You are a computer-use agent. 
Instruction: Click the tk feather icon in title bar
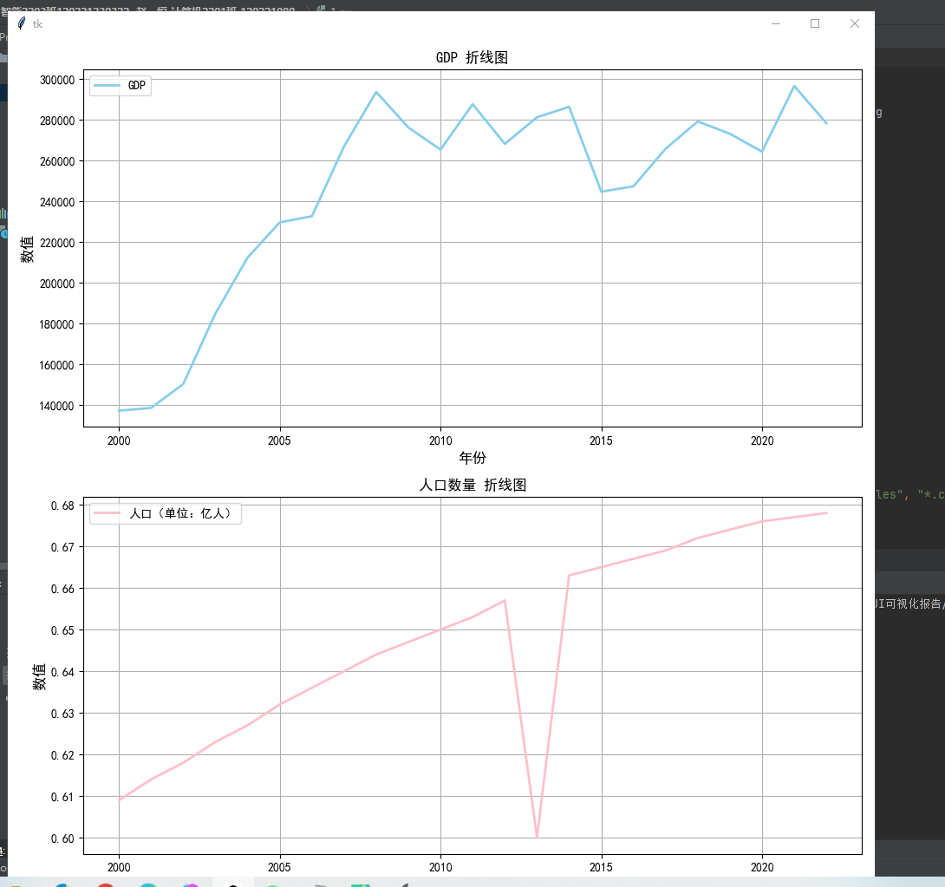[x=22, y=23]
